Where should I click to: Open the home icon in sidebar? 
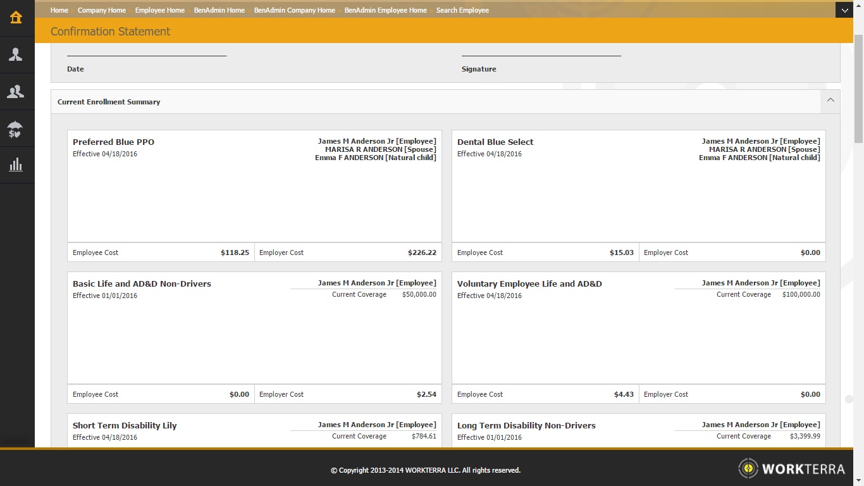coord(16,17)
